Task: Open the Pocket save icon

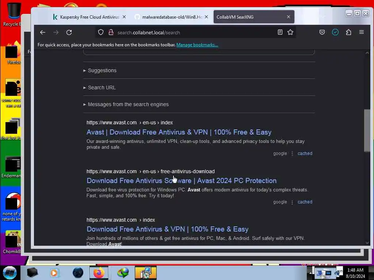Action: tap(322, 32)
